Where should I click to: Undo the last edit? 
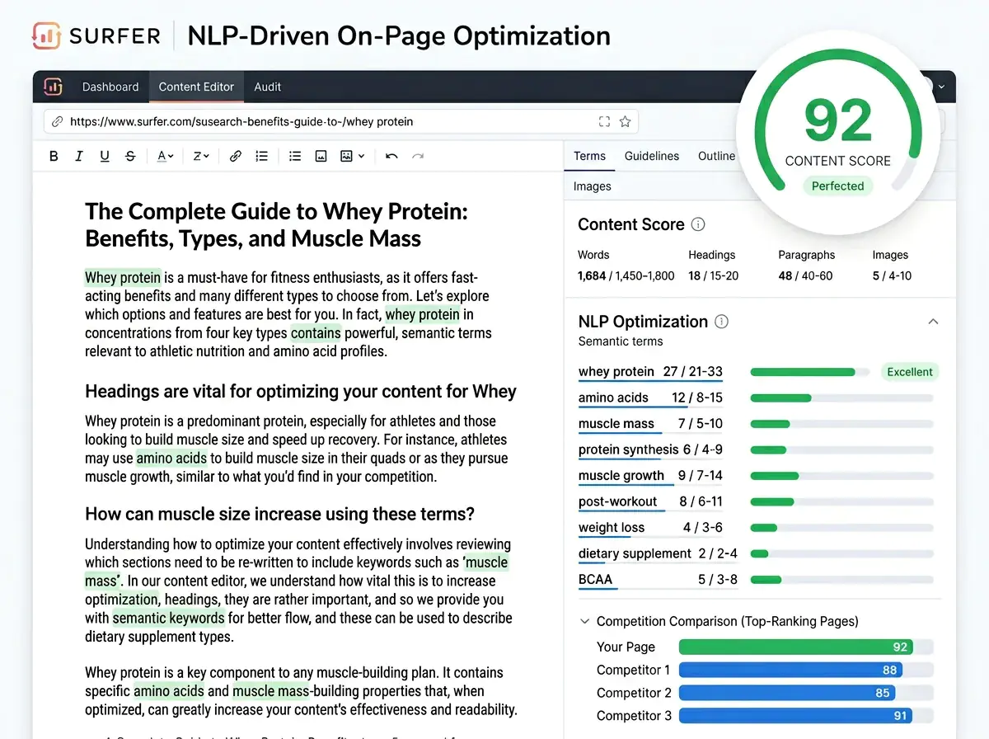coord(391,155)
